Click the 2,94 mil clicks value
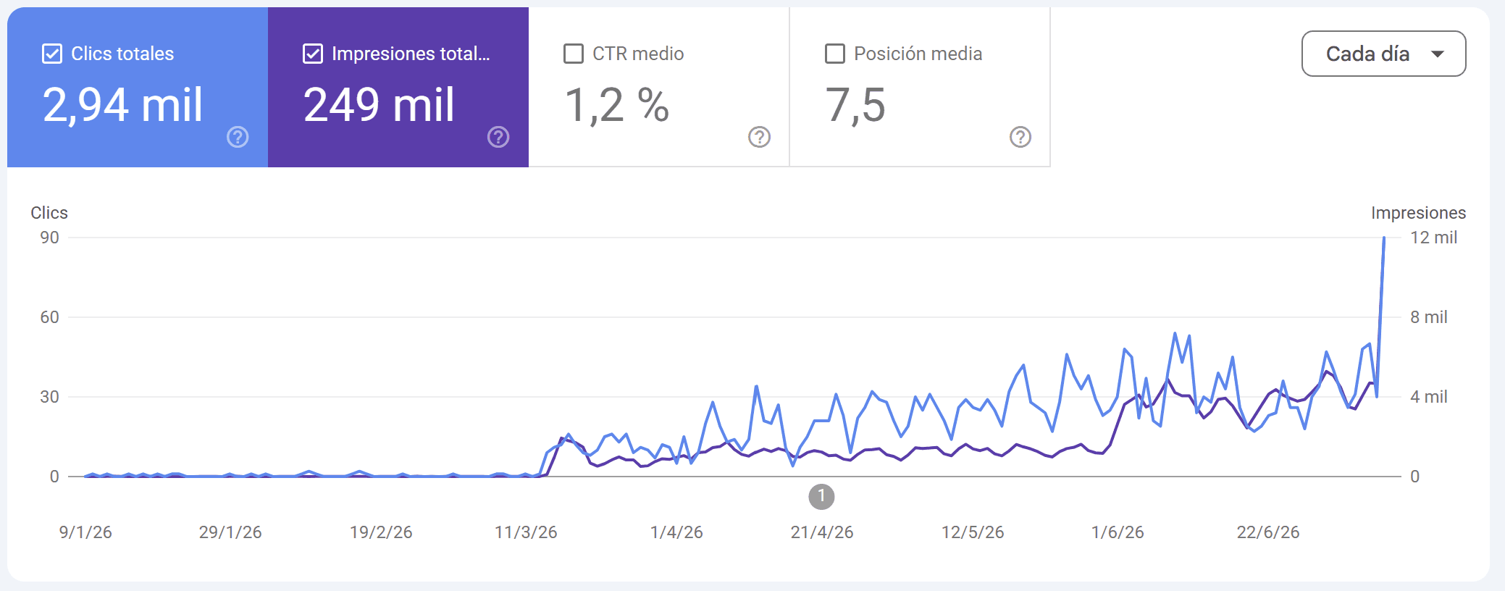 [x=123, y=105]
